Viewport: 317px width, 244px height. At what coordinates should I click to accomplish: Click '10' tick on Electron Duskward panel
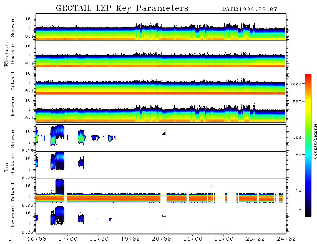click(x=28, y=46)
